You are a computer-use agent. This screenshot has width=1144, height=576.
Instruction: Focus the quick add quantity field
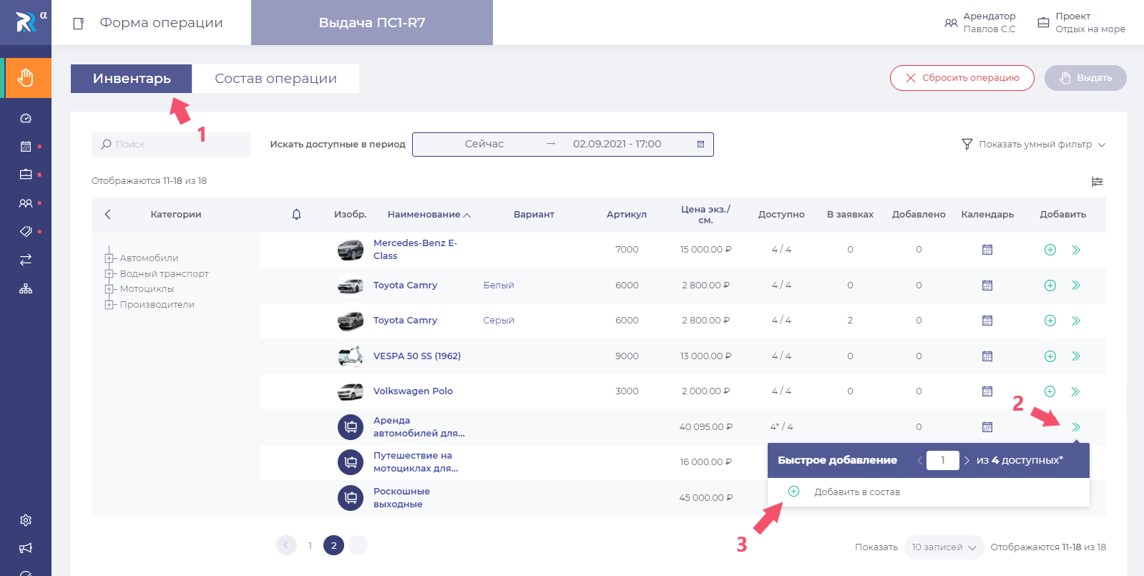[x=943, y=461]
